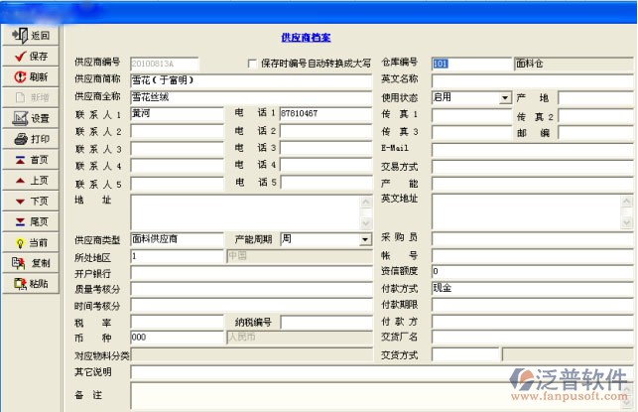Screen dimensions: 638x412
Task: Open the 产能周期 dropdown showing 周
Action: pos(365,239)
